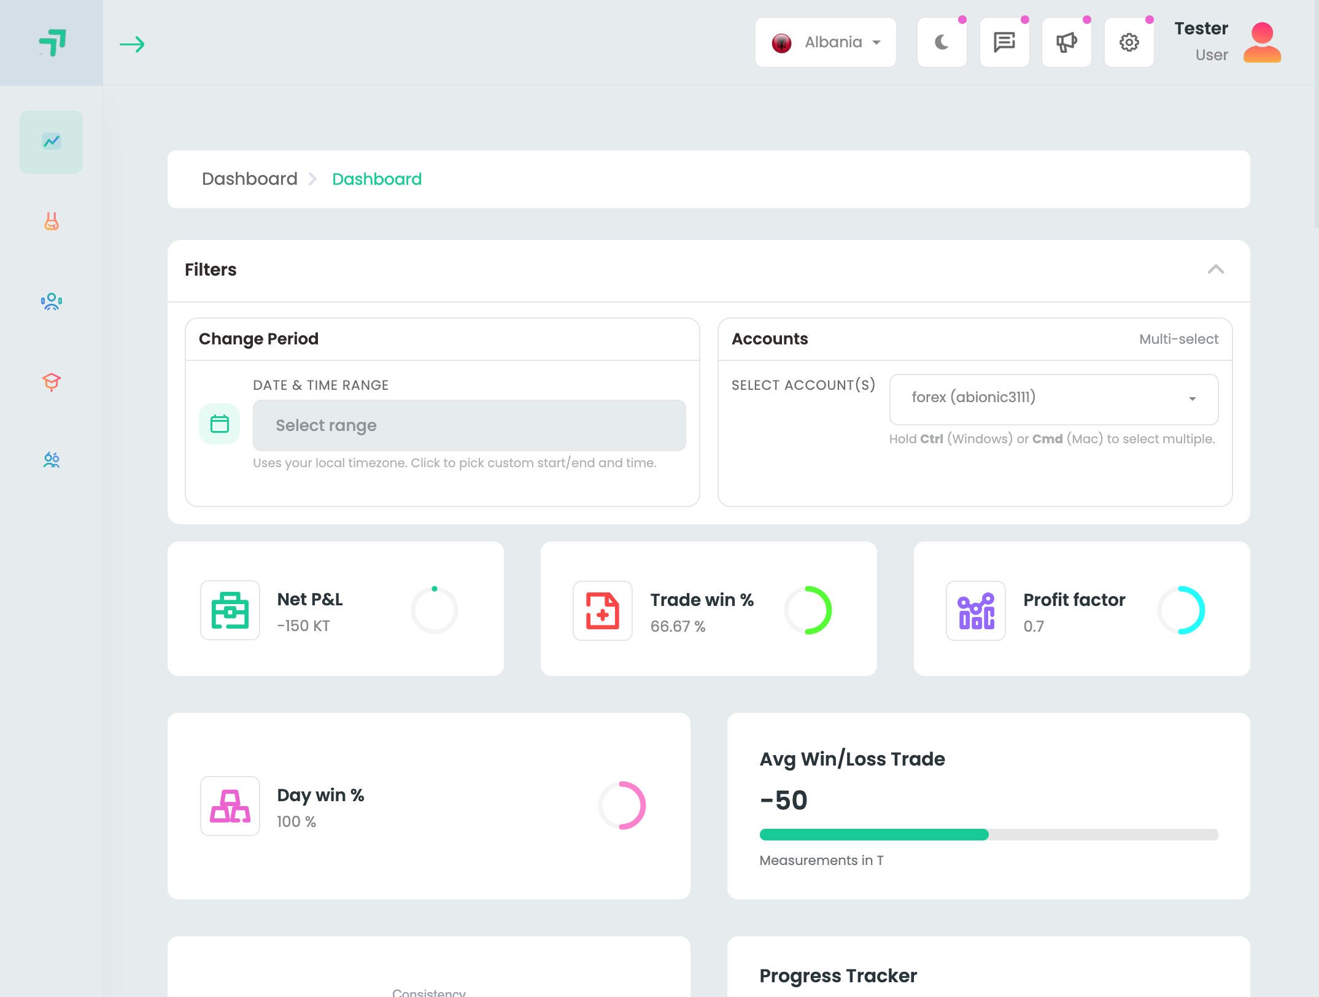Toggle dark mode with moon icon
The height and width of the screenshot is (997, 1319).
942,42
